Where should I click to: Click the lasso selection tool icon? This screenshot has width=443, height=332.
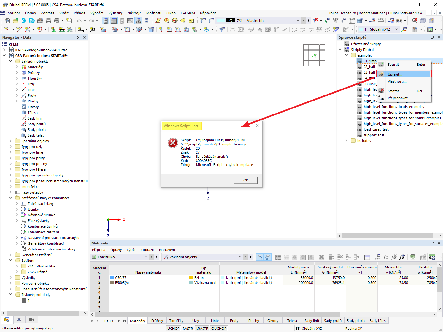click(183, 21)
